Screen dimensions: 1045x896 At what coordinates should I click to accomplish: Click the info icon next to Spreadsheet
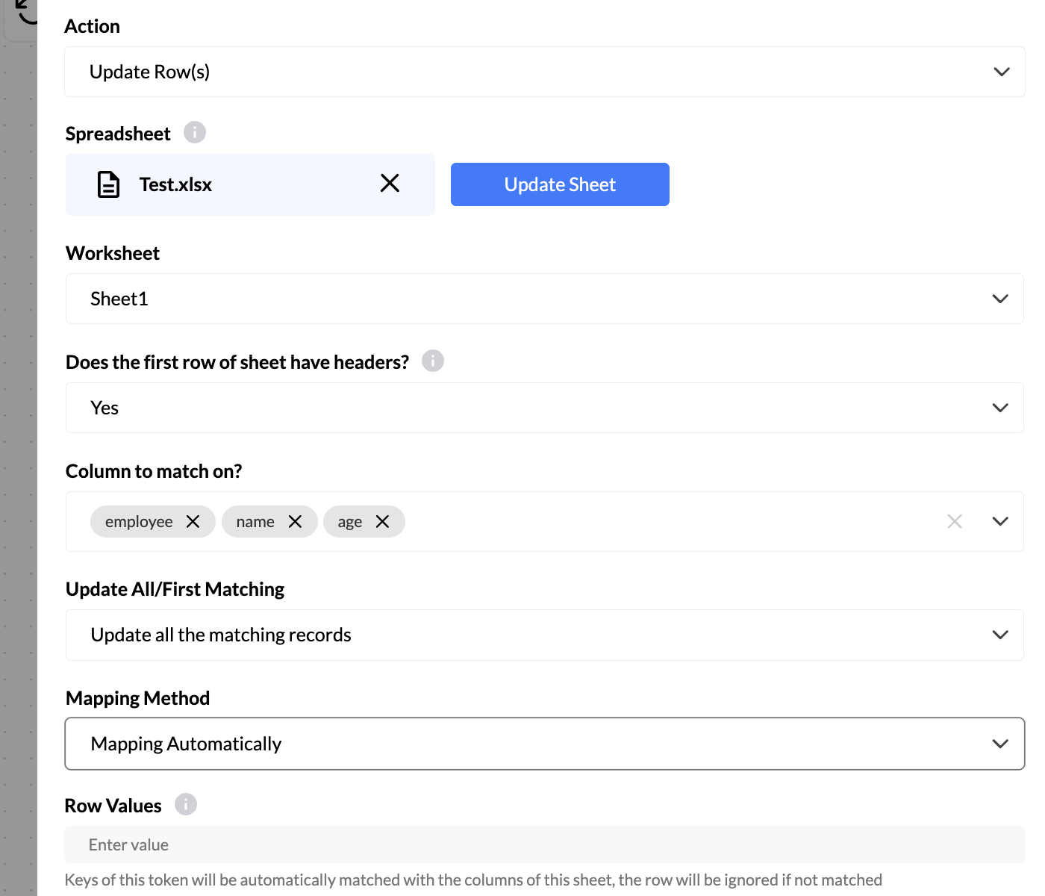coord(194,133)
